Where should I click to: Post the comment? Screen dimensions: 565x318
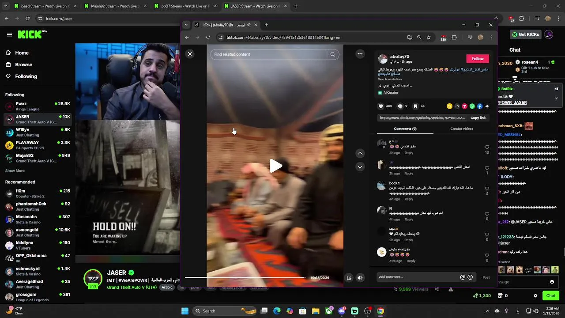click(486, 277)
